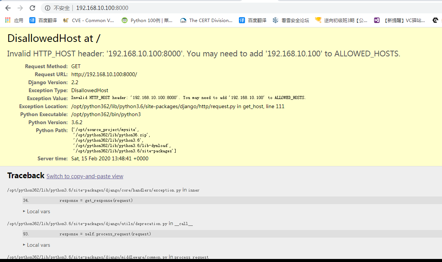Click Switch to copy-and-paste view link
Viewport: 442px width, 262px height.
85,176
